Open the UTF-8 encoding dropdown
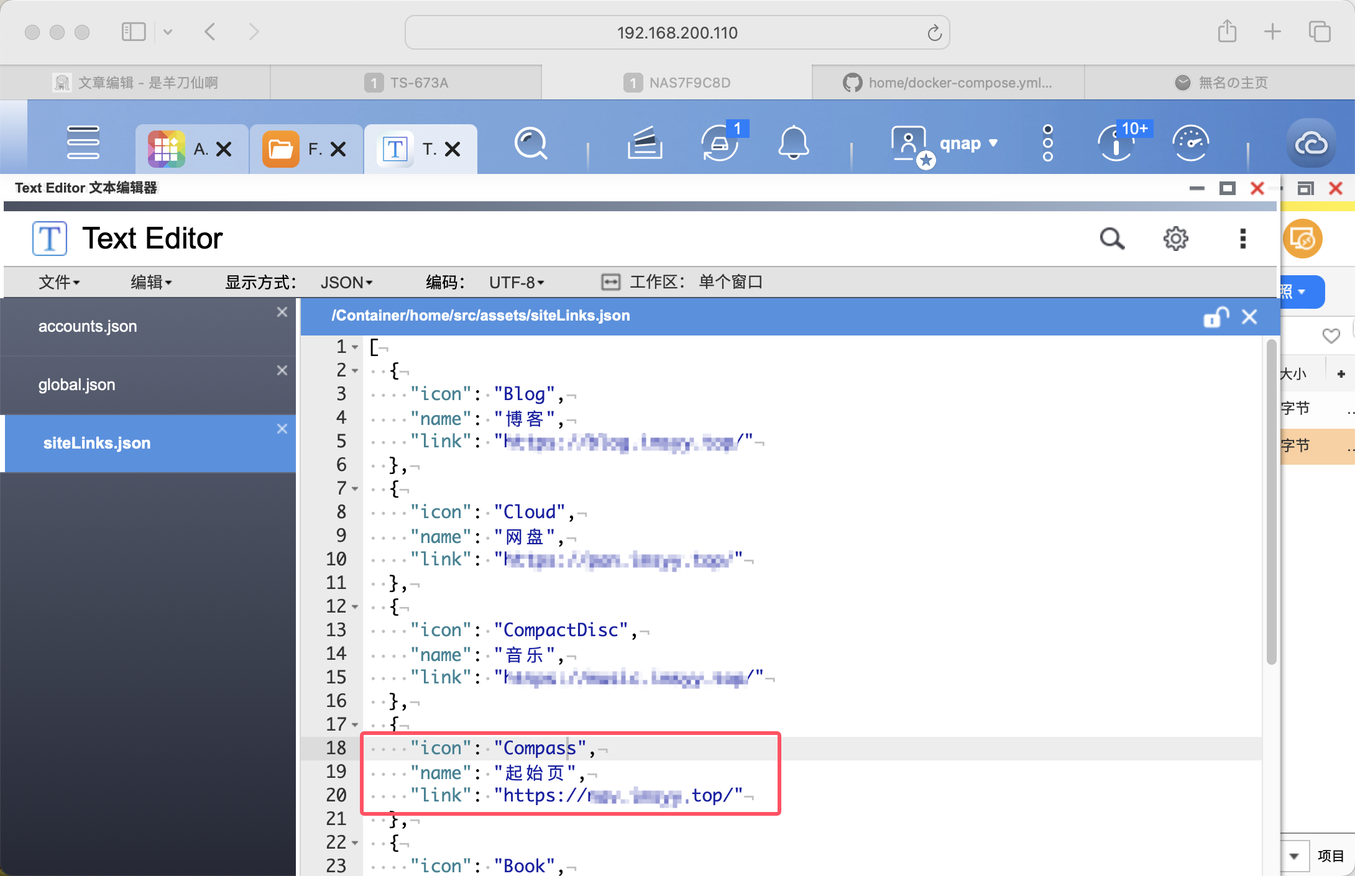The width and height of the screenshot is (1355, 876). (x=517, y=283)
